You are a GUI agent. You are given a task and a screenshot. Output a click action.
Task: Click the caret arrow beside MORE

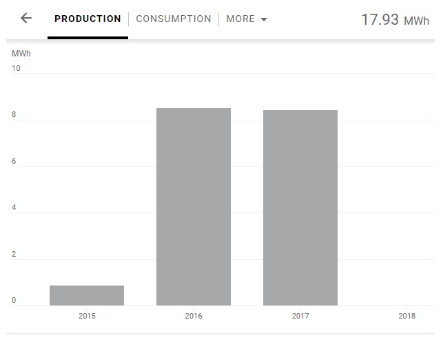point(264,20)
